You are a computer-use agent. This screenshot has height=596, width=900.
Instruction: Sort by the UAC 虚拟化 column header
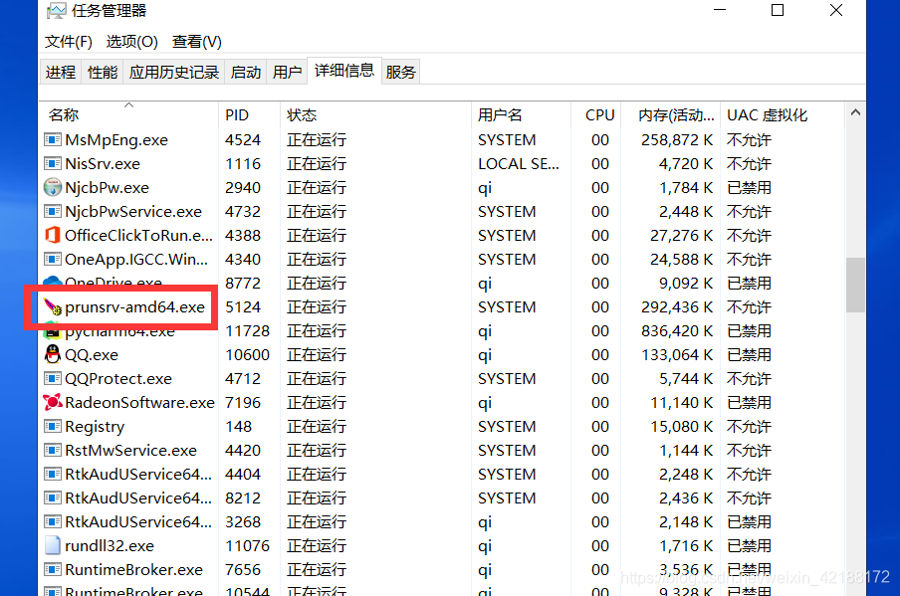[783, 114]
